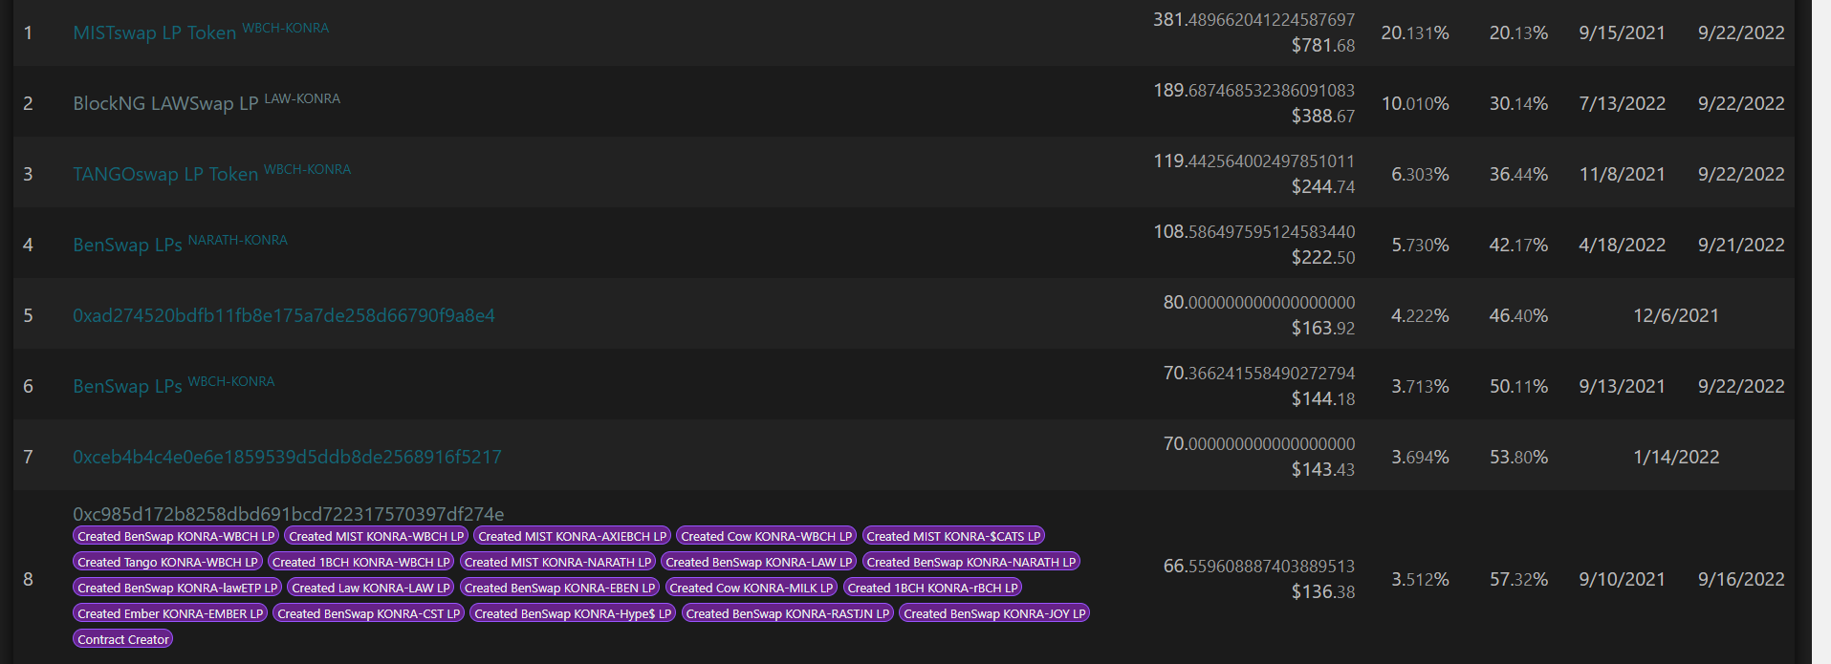Click balance 66.559608887403889513
This screenshot has height=664, width=1831.
[1259, 566]
